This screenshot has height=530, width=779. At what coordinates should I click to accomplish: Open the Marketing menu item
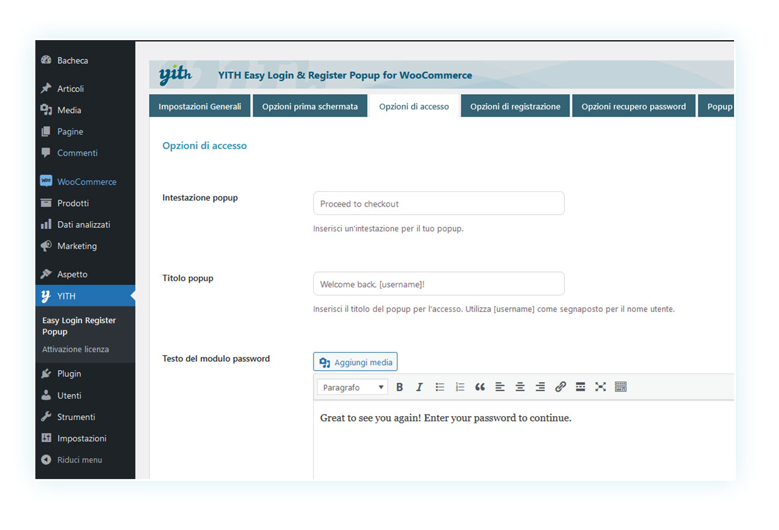(85, 246)
